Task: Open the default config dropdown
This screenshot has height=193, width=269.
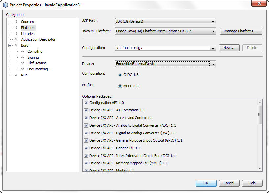Action: tap(165, 48)
